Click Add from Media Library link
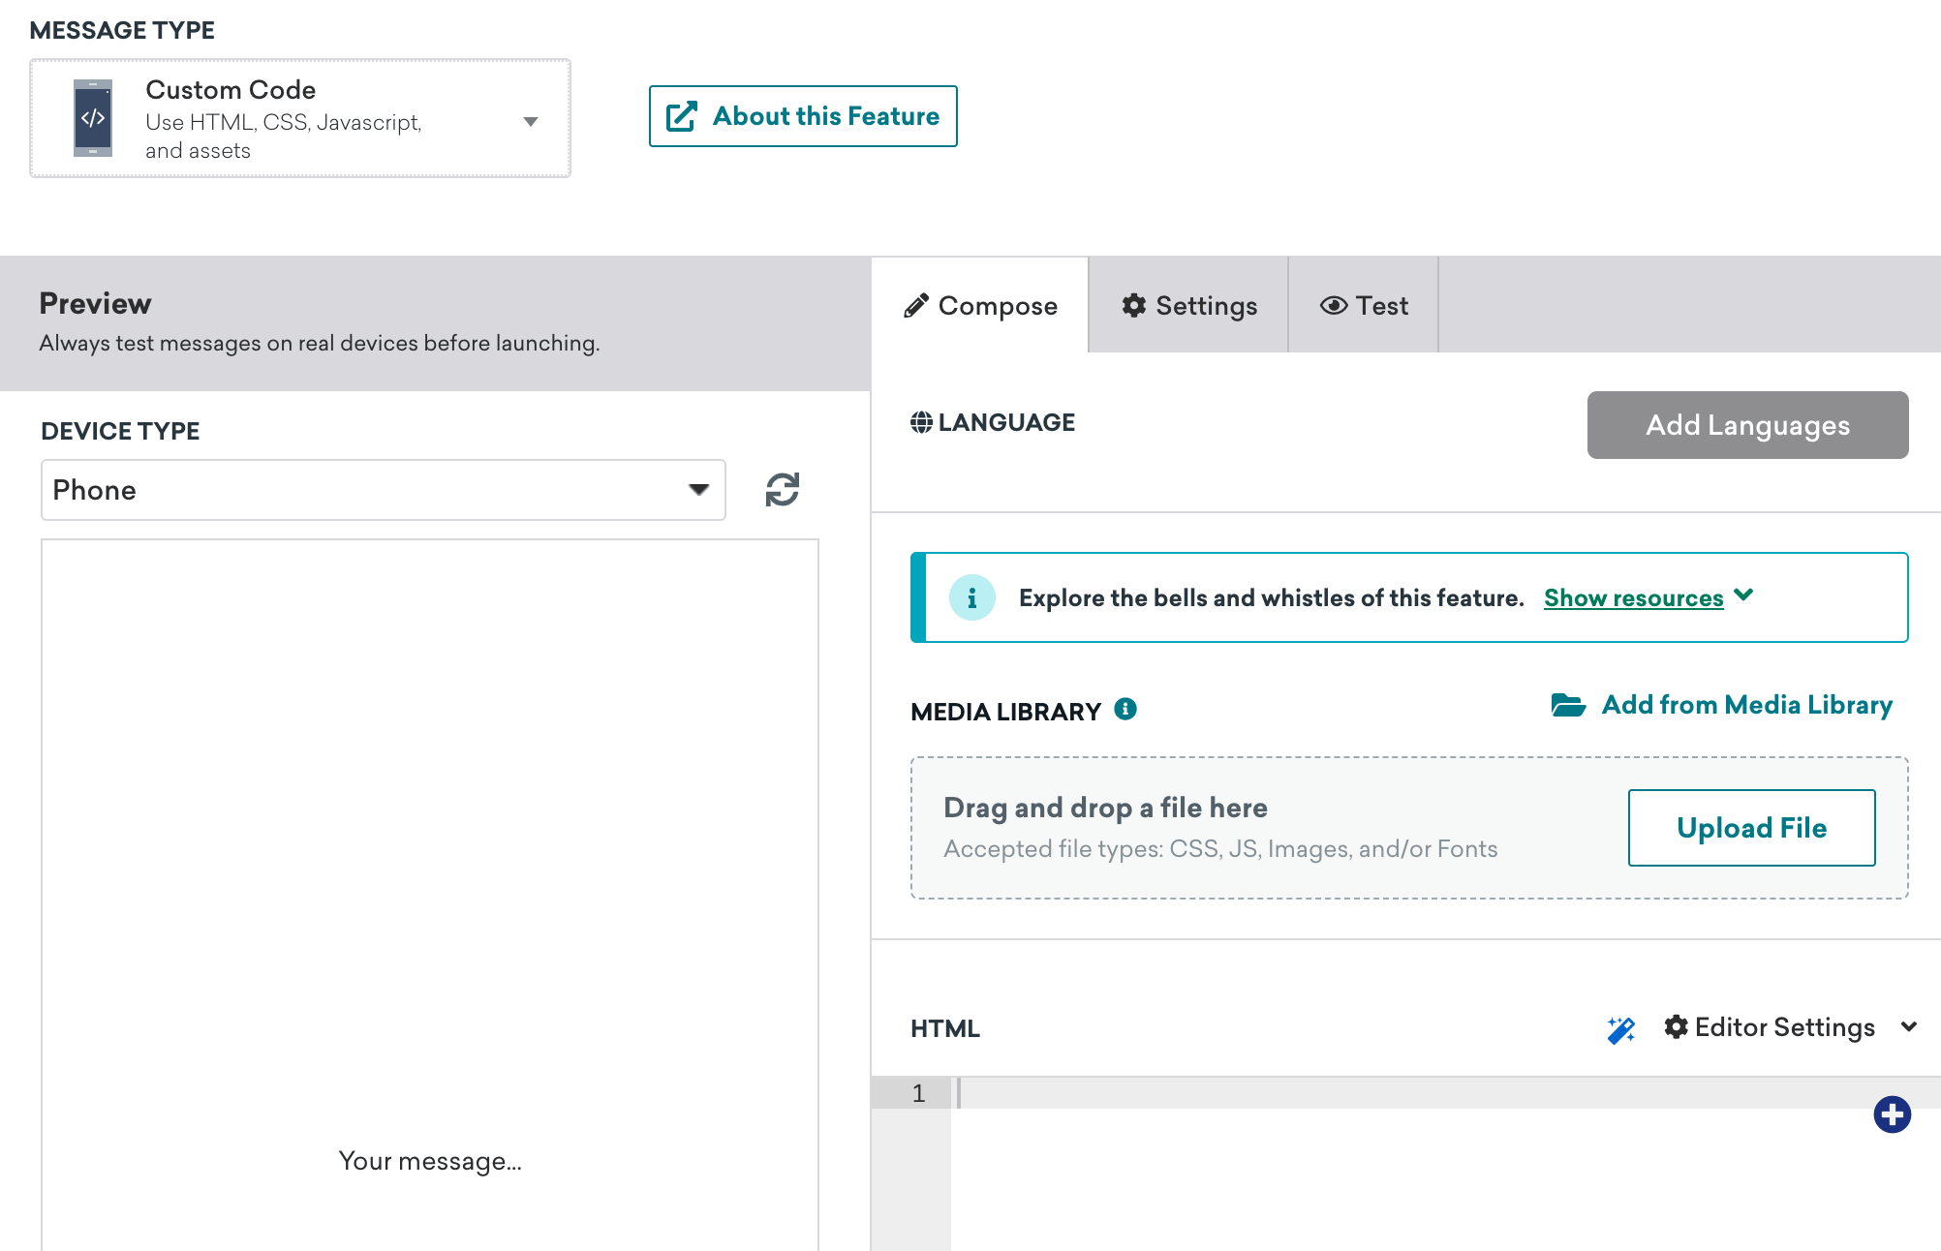The image size is (1941, 1251). click(x=1746, y=705)
